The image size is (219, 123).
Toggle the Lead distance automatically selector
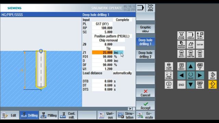[x=123, y=73]
